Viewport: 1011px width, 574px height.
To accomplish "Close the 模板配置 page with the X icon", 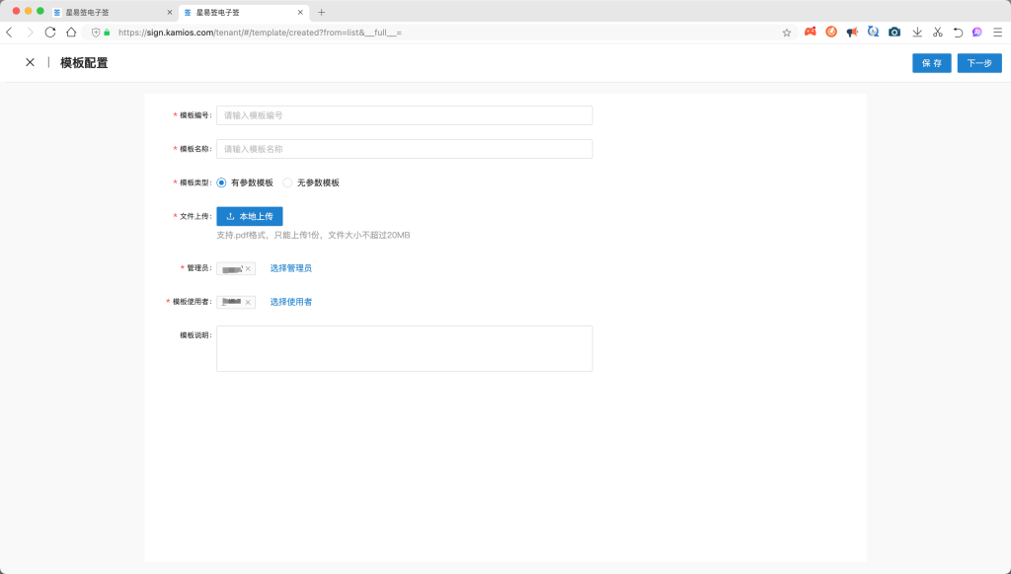I will pyautogui.click(x=30, y=62).
